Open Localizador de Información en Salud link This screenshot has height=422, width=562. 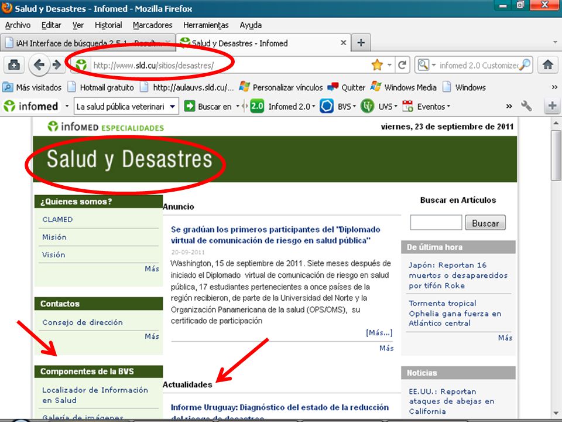click(x=95, y=394)
